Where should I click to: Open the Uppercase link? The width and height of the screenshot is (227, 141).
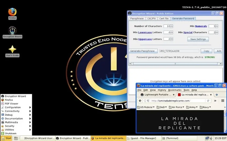[x=145, y=39]
